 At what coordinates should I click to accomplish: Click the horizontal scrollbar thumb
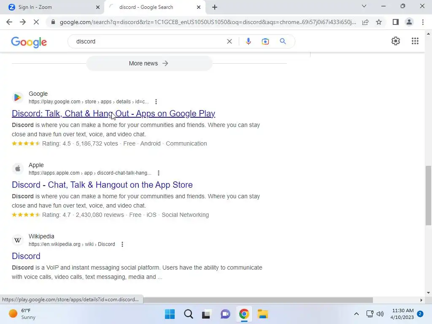click(x=258, y=300)
